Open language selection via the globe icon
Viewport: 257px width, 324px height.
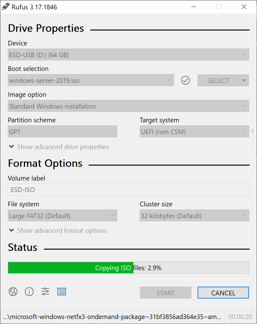[x=13, y=292]
